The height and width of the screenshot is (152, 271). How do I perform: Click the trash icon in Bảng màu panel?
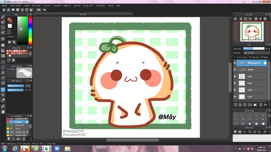point(13,60)
